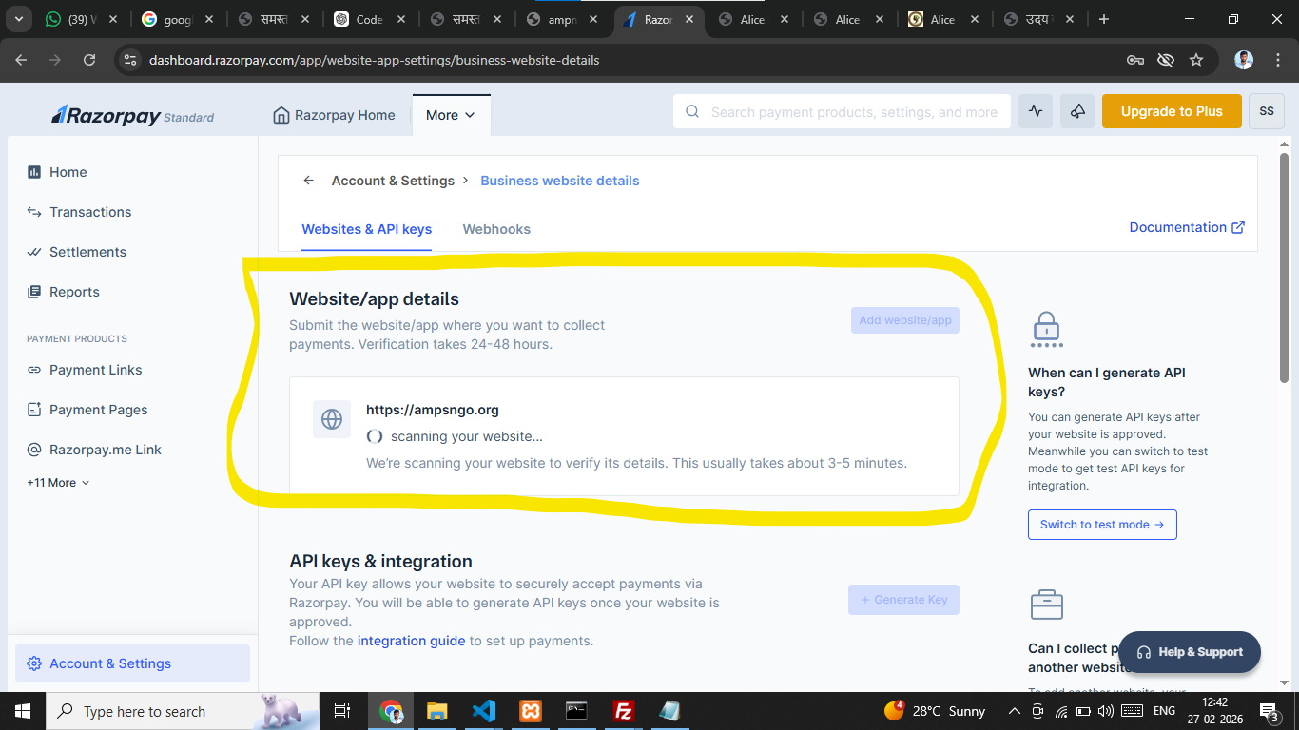Click the Generate Key button
Image resolution: width=1299 pixels, height=730 pixels.
pyautogui.click(x=903, y=600)
